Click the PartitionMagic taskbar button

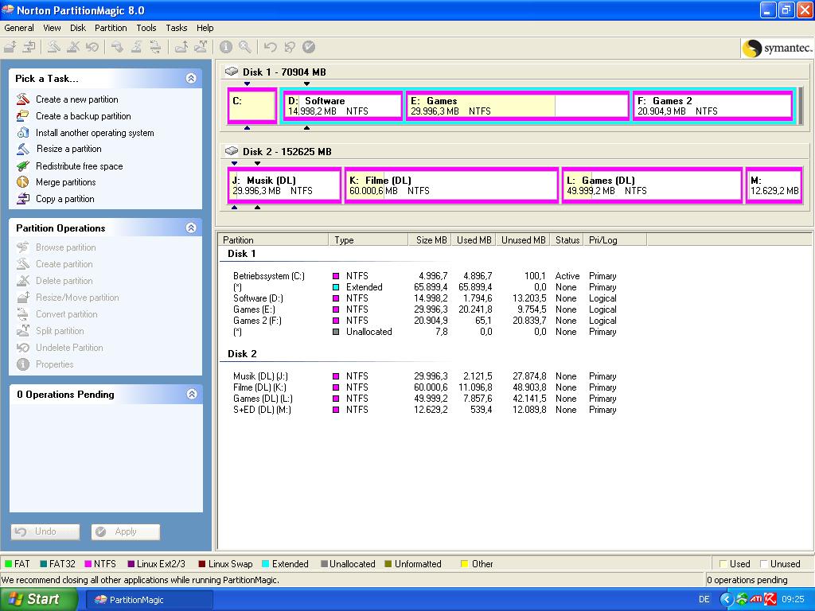149,600
